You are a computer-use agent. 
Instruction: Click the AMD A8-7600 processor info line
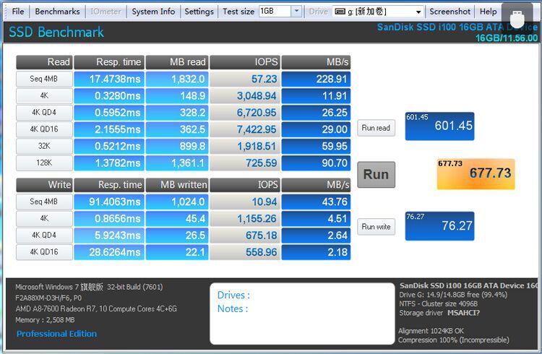point(96,308)
